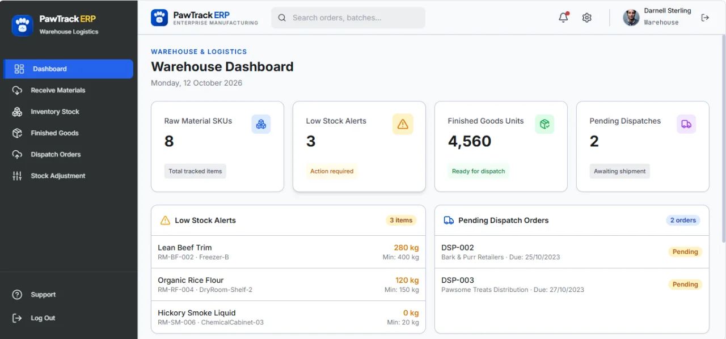Click the 0 kg stock value
Viewport: 726px width, 339px height.
[x=411, y=313]
